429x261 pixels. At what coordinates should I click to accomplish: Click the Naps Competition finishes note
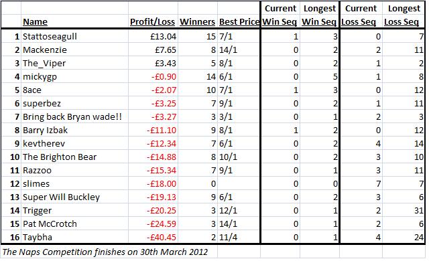click(x=105, y=252)
